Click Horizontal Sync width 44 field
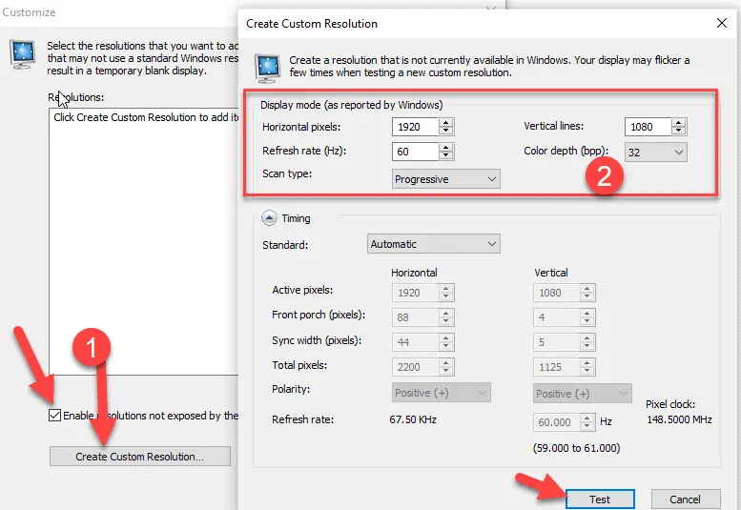The image size is (741, 510). (x=416, y=342)
